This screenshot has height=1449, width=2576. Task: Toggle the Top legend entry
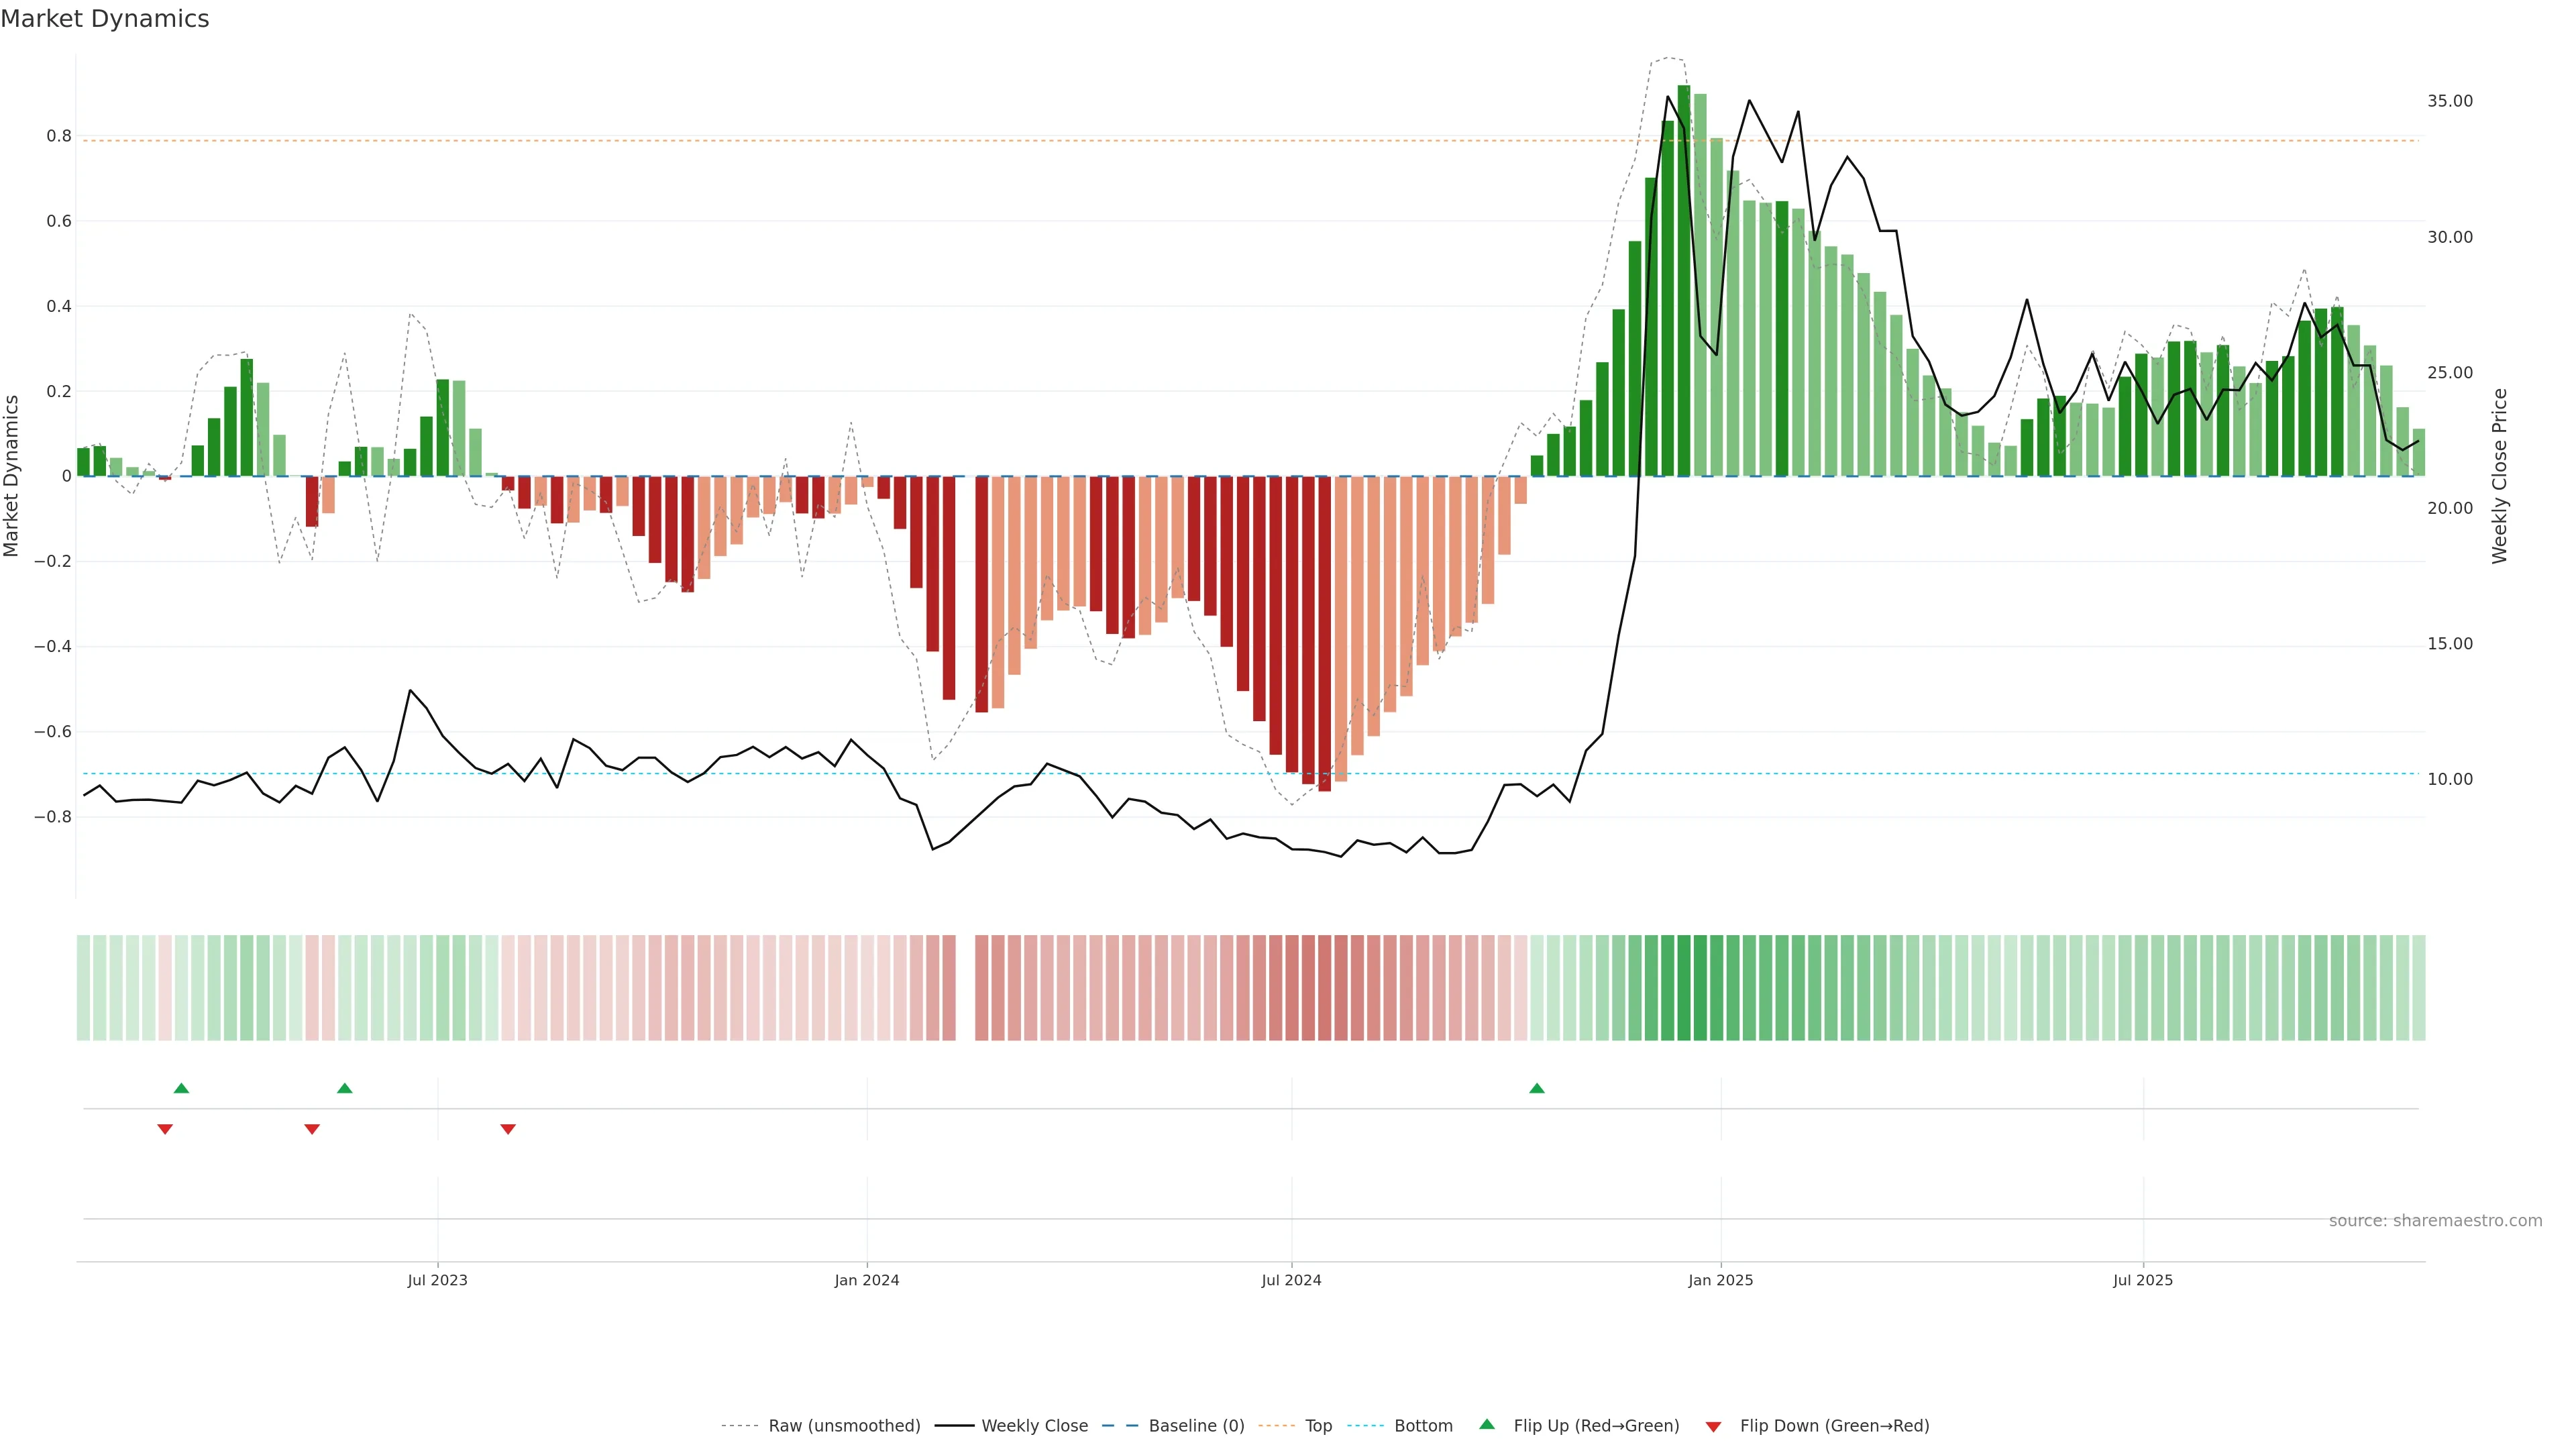point(1318,1426)
